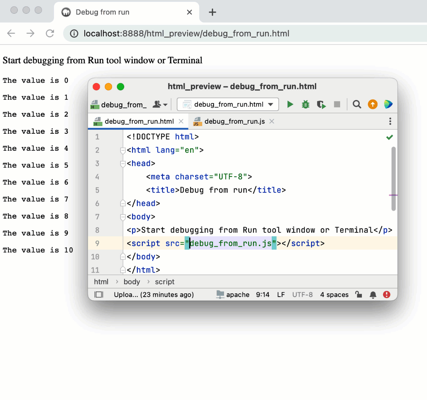Open the editor tab options kebab menu
Viewport: 427px width, 400px height.
pyautogui.click(x=390, y=121)
